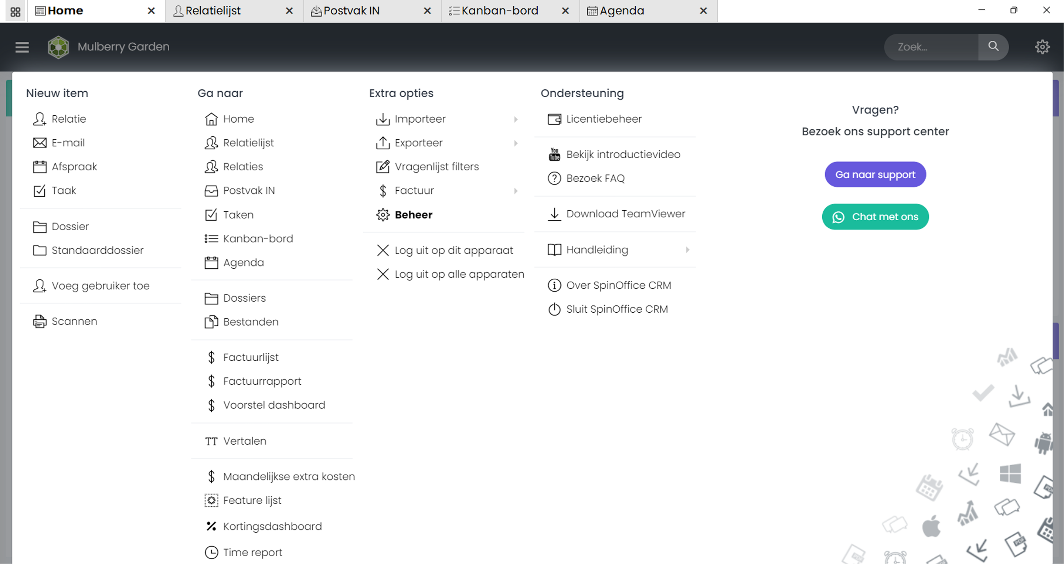The height and width of the screenshot is (564, 1064).
Task: Click the Kanban-bord list icon in menu
Action: [211, 239]
